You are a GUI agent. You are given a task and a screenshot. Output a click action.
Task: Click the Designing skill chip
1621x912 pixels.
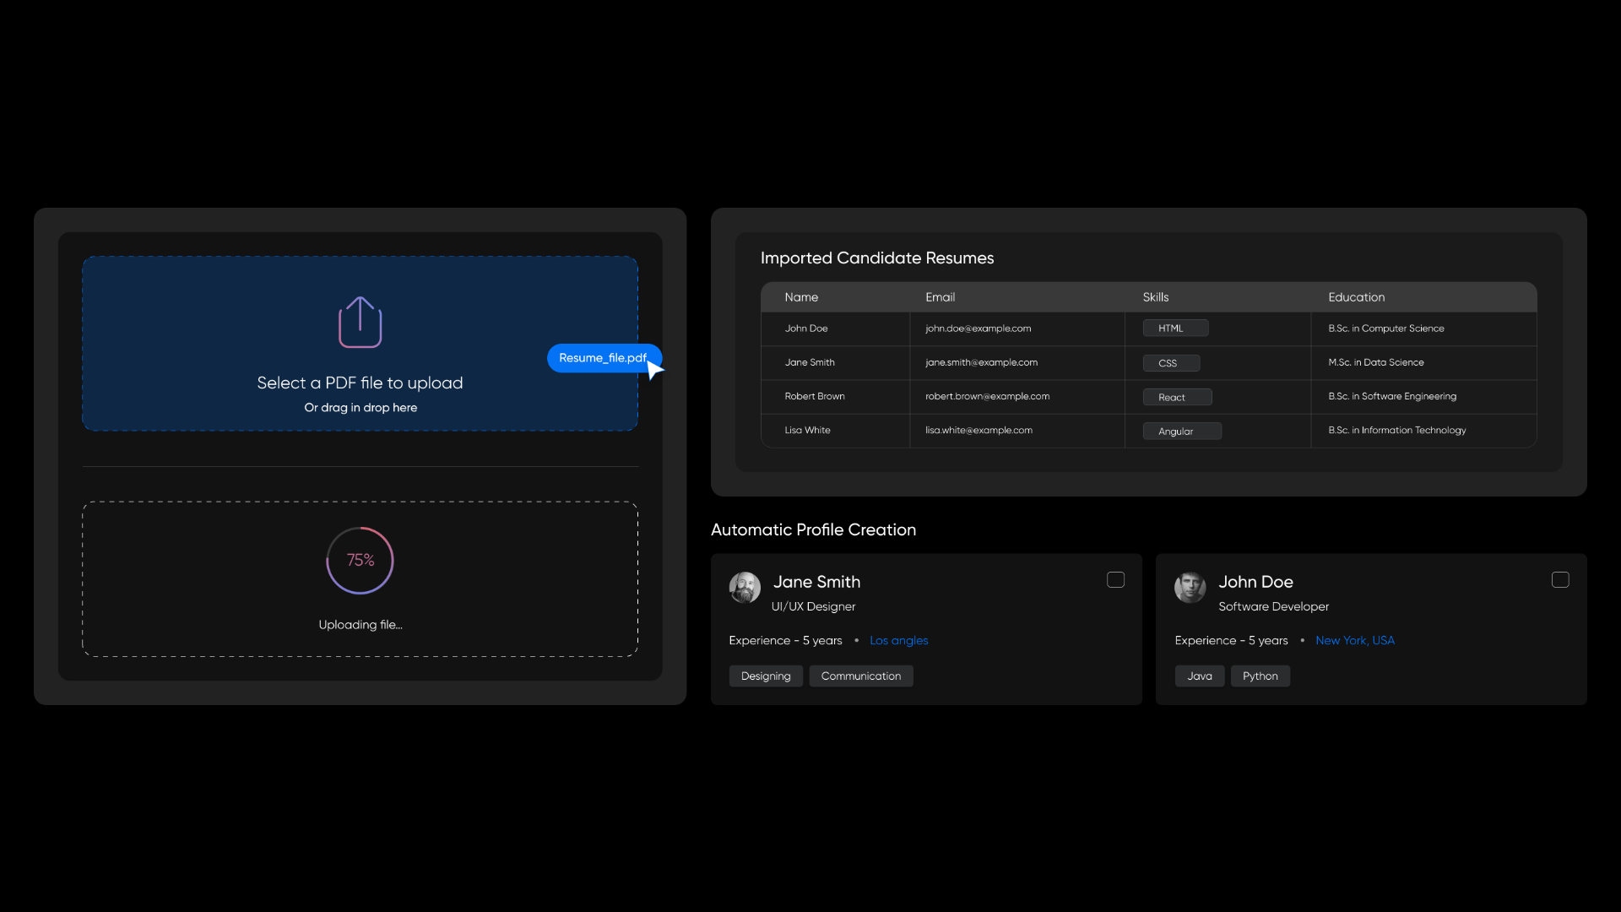click(766, 676)
